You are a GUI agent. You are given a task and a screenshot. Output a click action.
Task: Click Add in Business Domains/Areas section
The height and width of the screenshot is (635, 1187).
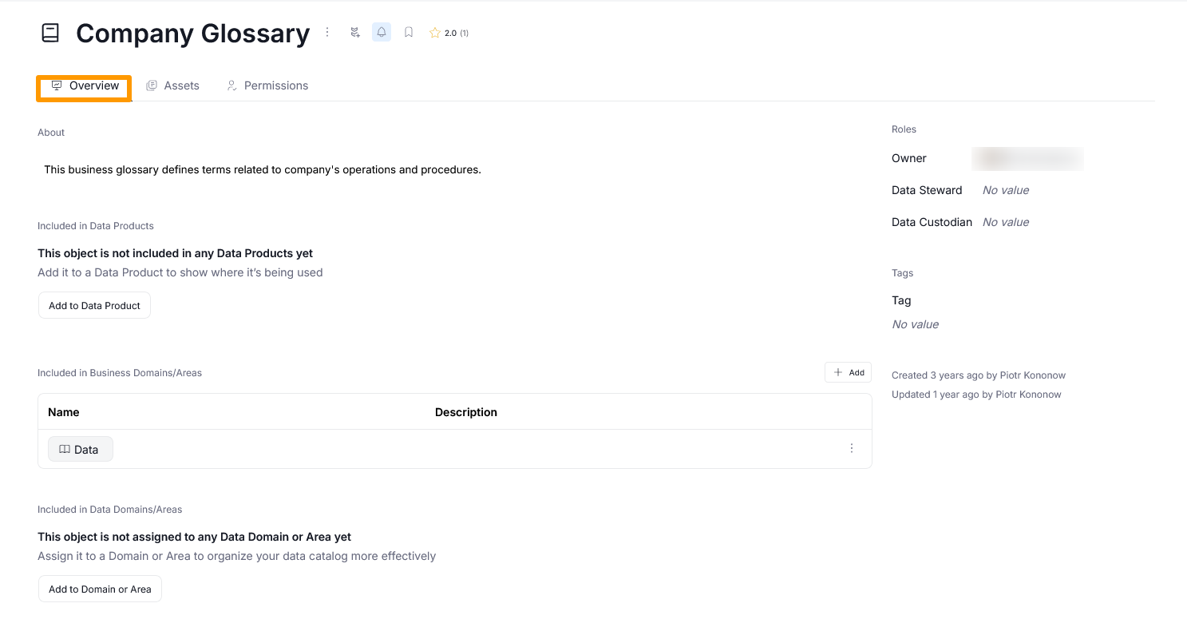click(x=848, y=373)
